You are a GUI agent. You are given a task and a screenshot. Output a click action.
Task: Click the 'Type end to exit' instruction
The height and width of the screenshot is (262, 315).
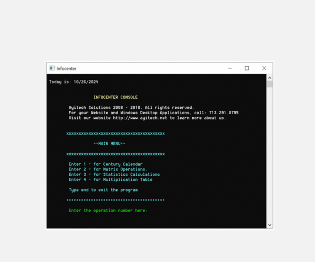[x=103, y=190]
